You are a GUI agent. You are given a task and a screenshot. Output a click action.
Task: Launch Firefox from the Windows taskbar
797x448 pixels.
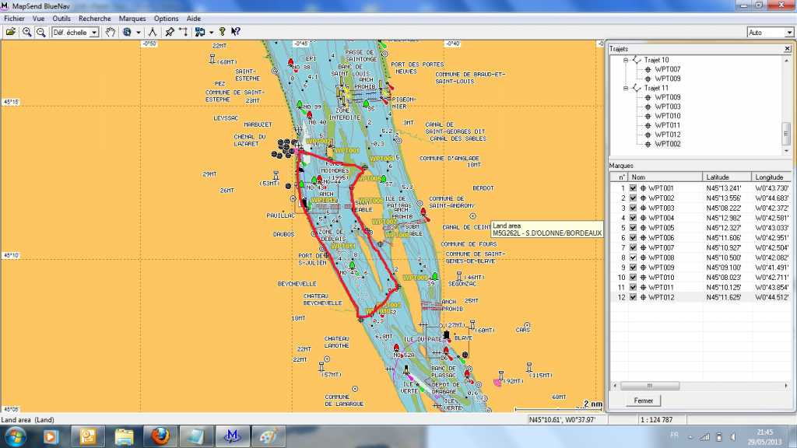click(x=160, y=436)
